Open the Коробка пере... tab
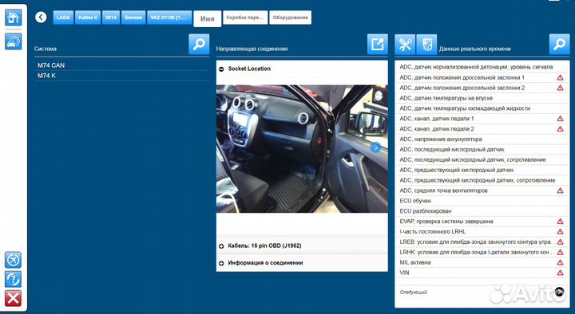Image resolution: width=575 pixels, height=314 pixels. tap(245, 18)
